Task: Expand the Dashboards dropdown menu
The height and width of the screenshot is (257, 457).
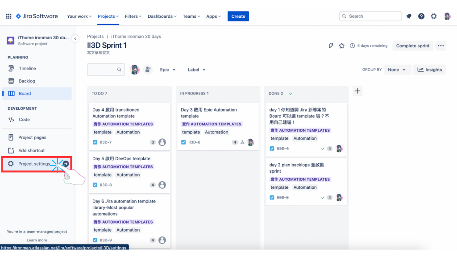Action: (x=162, y=17)
